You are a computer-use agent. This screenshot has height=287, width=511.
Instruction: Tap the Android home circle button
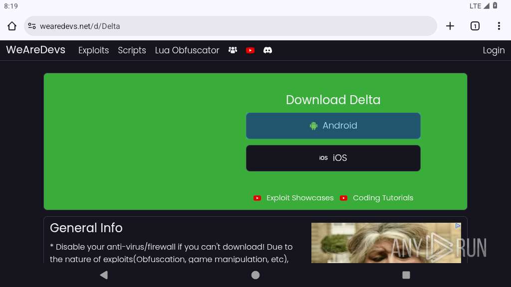(x=255, y=275)
